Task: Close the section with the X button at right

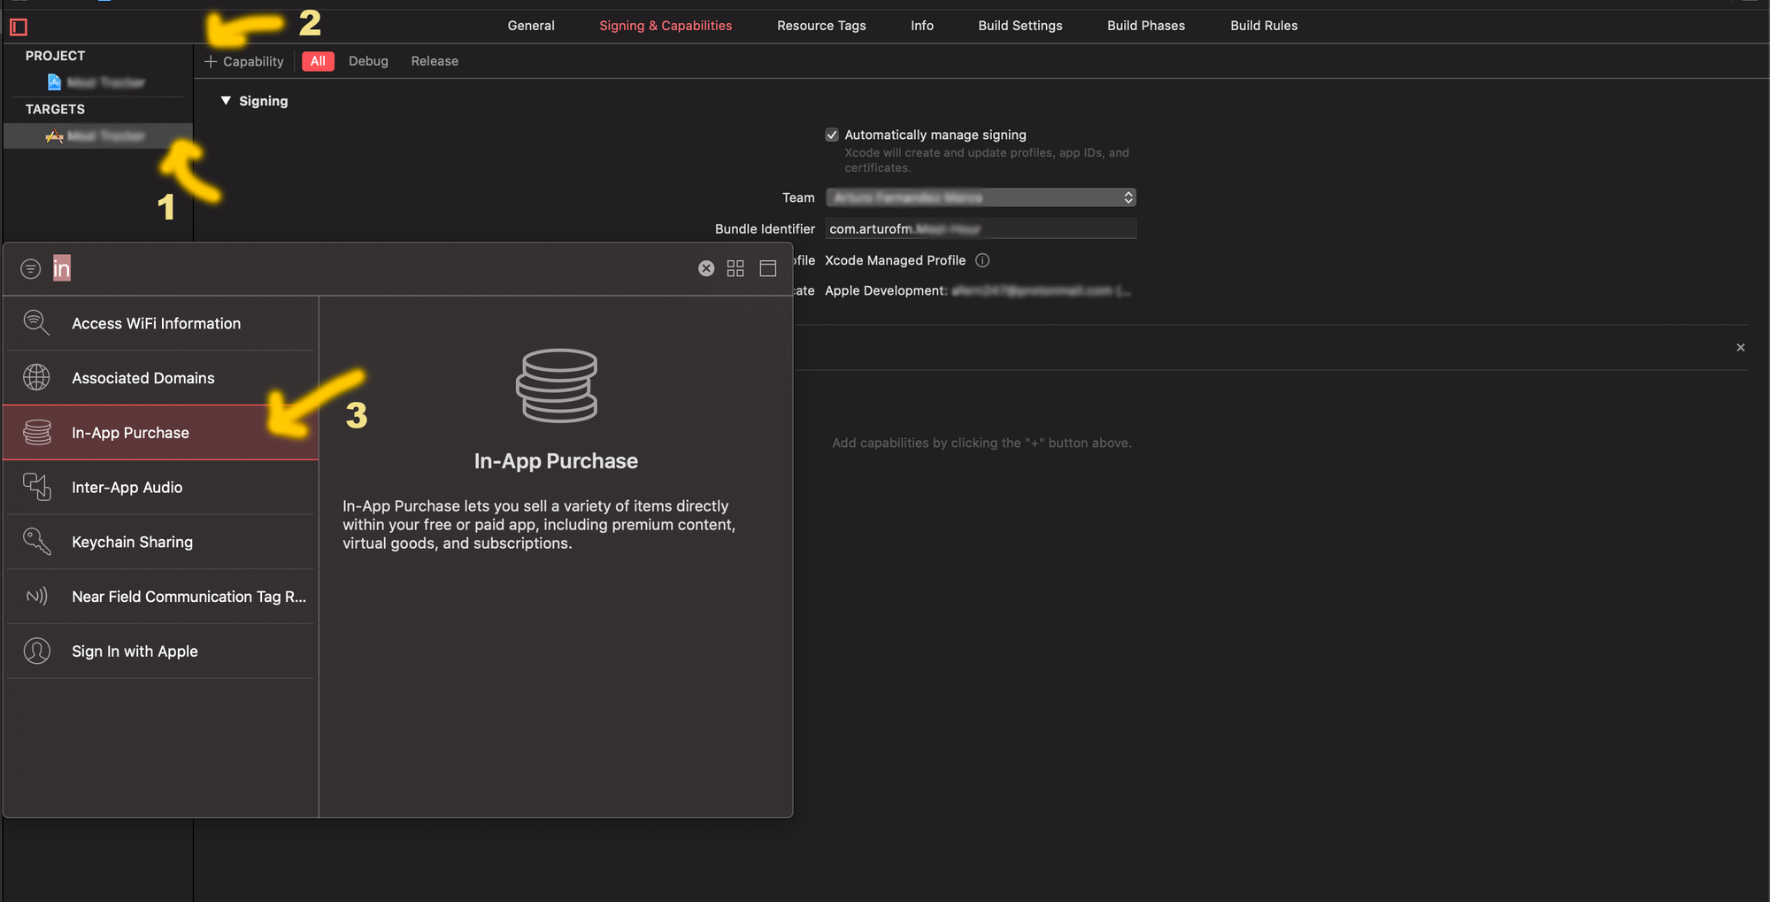Action: pyautogui.click(x=1741, y=348)
